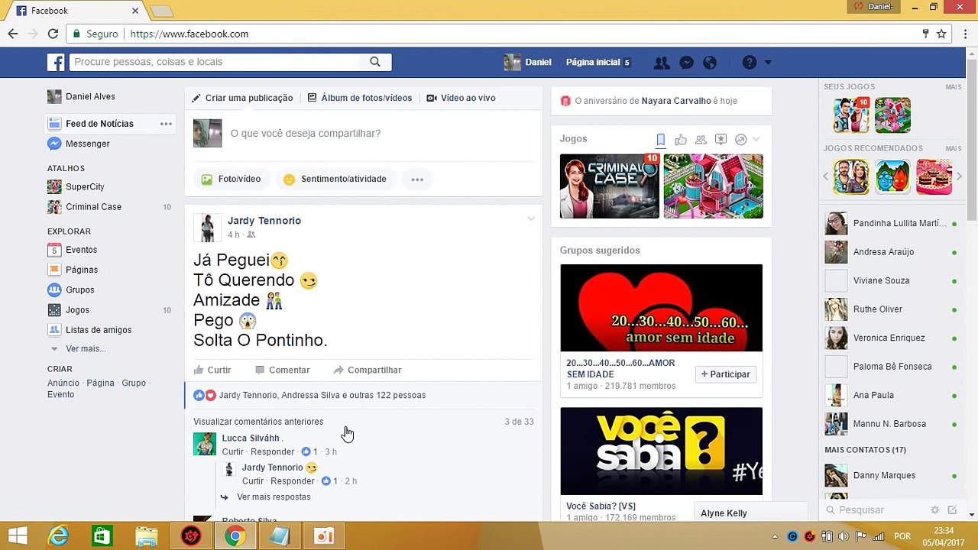Select the bookmark icon in the Jogos panel
Viewport: 978px width, 550px height.
pos(661,139)
